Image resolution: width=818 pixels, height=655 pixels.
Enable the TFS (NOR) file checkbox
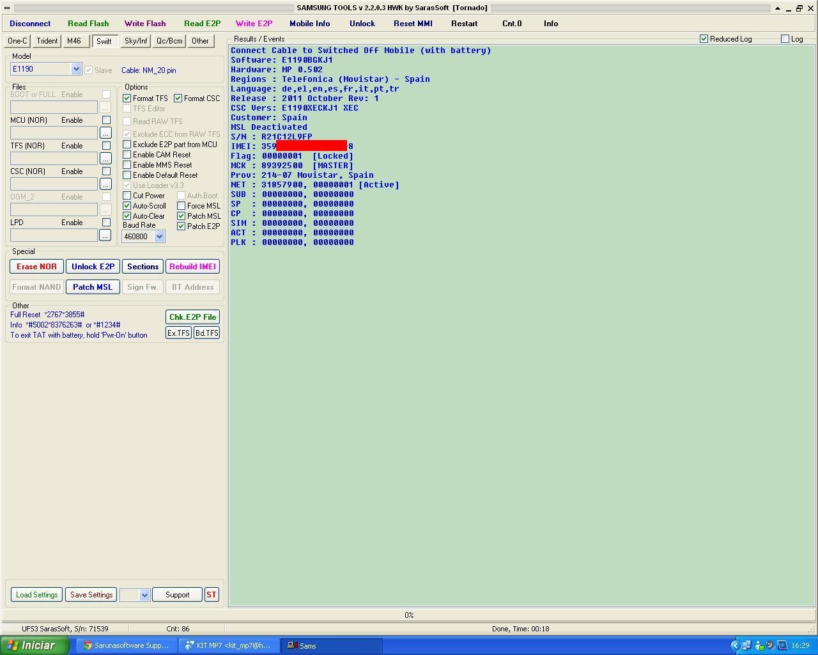coord(106,146)
